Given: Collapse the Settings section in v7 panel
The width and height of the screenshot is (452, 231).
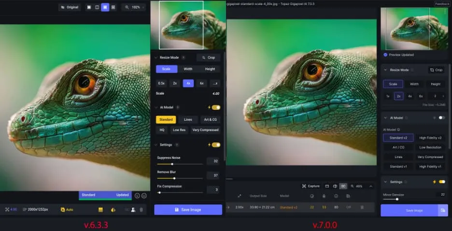Looking at the screenshot, I should [386, 182].
